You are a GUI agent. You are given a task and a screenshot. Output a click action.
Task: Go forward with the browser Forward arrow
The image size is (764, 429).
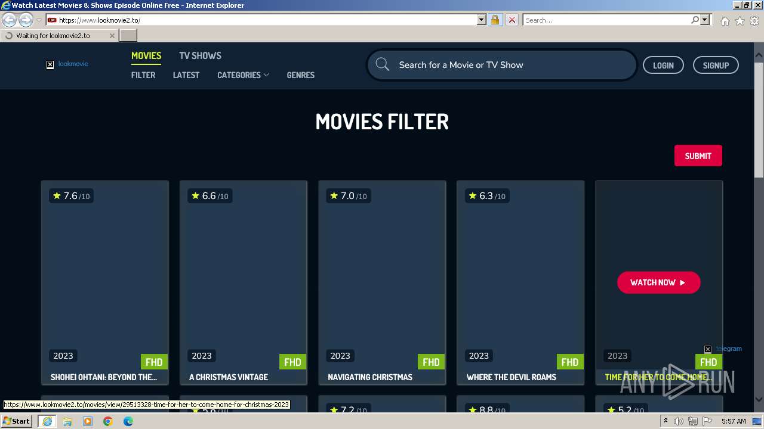pyautogui.click(x=26, y=20)
